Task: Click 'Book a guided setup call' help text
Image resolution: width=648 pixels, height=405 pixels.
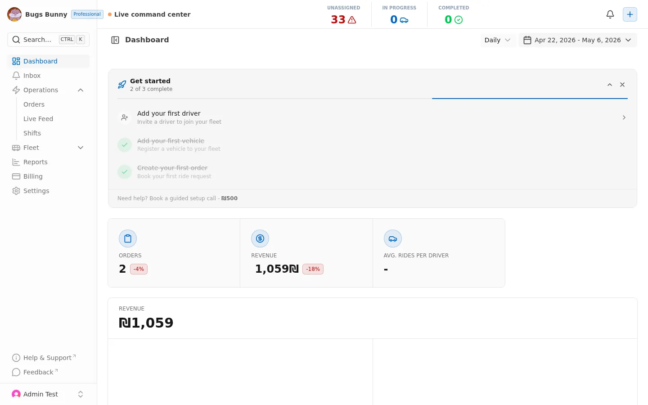Action: [177, 198]
